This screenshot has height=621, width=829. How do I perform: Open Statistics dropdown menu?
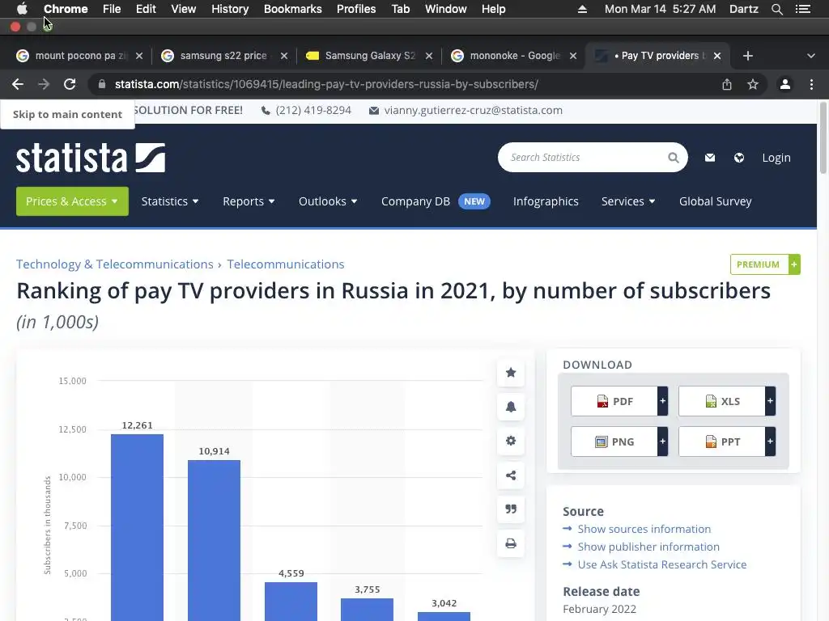[170, 201]
